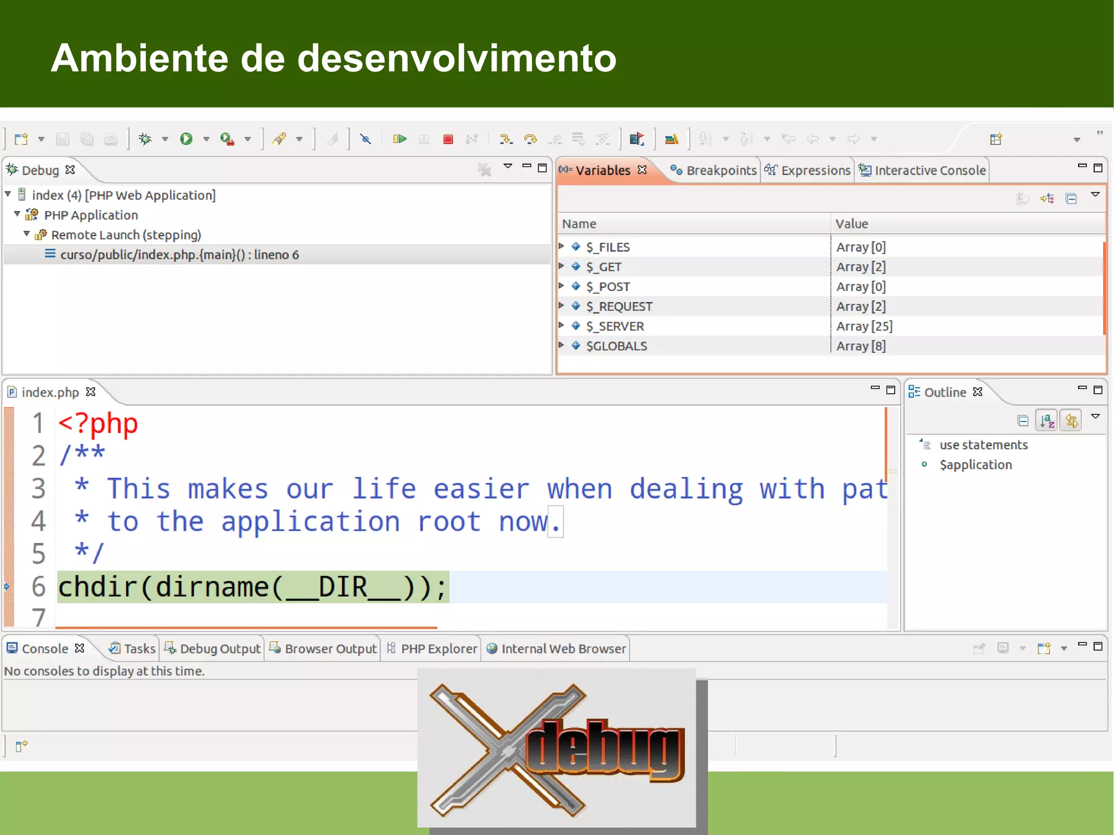The height and width of the screenshot is (835, 1114).
Task: Open the New file dropdown arrow
Action: pyautogui.click(x=41, y=139)
